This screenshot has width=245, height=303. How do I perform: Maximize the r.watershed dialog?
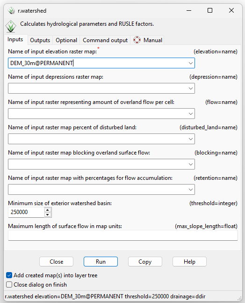[x=210, y=10]
